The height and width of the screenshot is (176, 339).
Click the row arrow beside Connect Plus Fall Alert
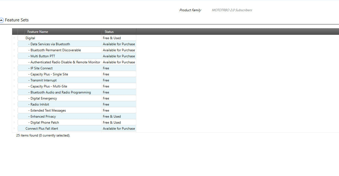click(15, 128)
